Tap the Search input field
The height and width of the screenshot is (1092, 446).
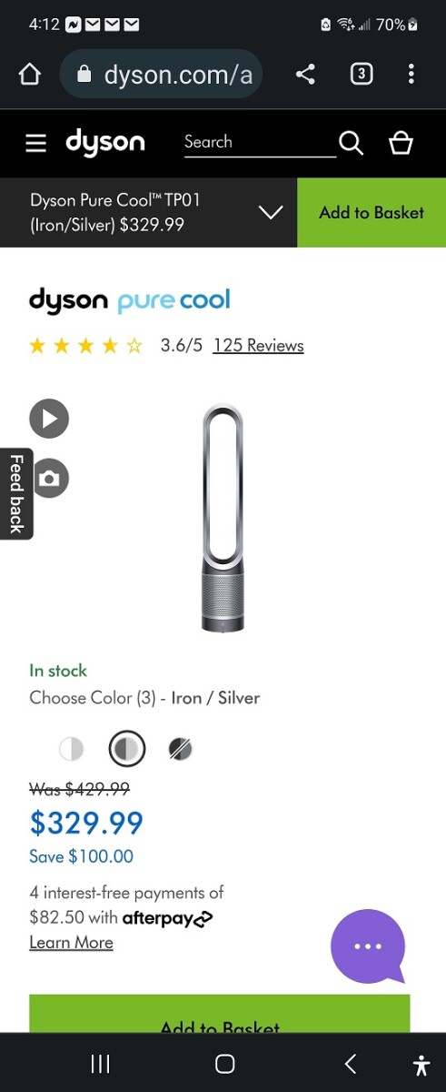pos(260,143)
